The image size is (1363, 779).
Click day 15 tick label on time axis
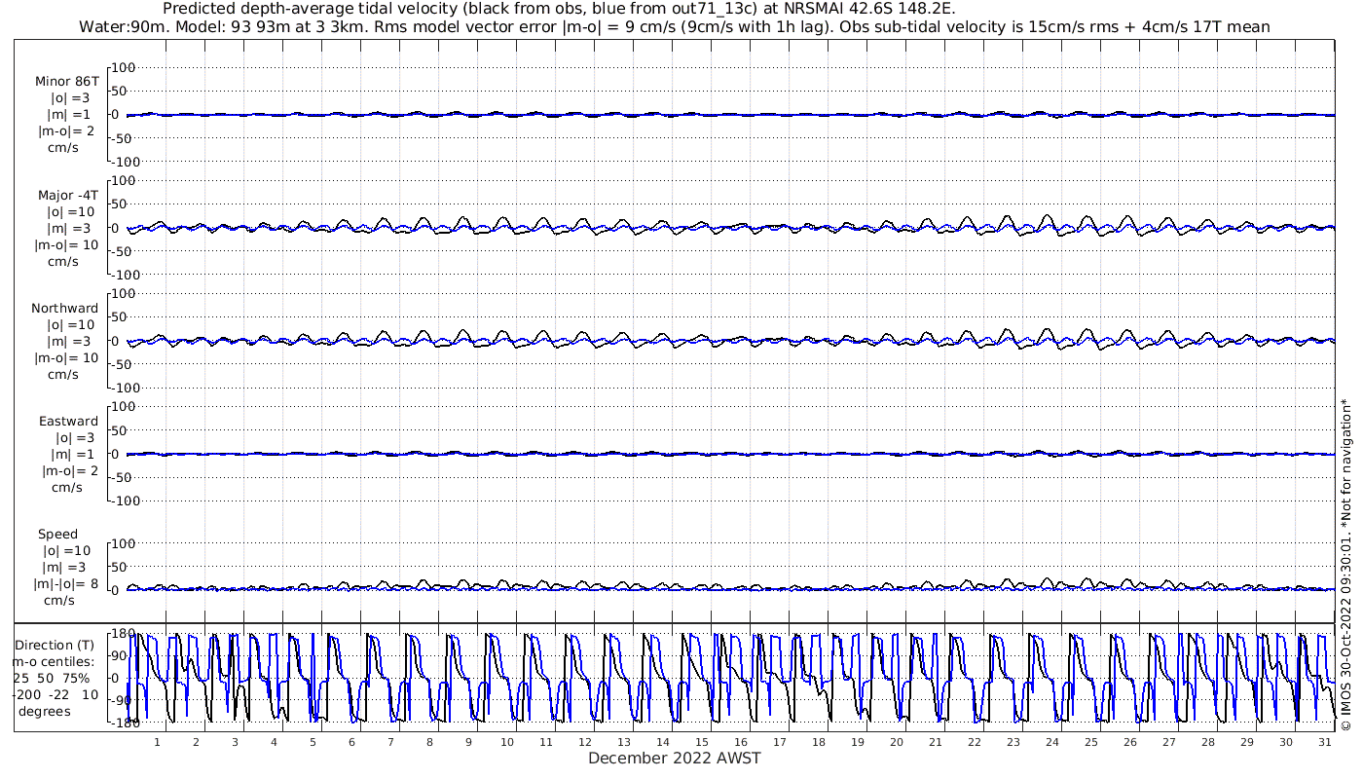702,742
